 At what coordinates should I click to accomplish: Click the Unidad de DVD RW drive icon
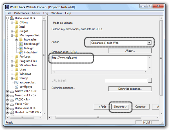(12, 113)
